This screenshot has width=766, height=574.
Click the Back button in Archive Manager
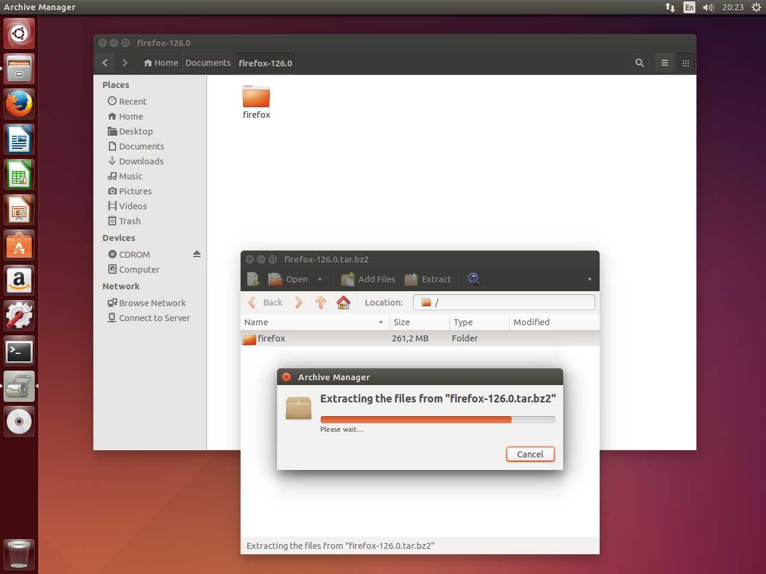click(x=265, y=303)
